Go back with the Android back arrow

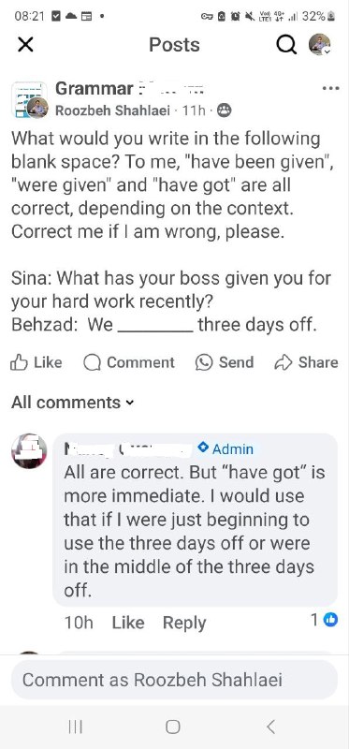tap(271, 727)
